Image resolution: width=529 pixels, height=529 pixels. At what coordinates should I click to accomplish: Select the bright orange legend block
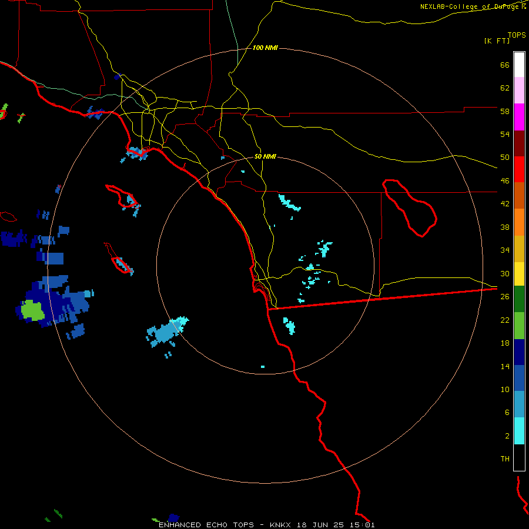(519, 222)
